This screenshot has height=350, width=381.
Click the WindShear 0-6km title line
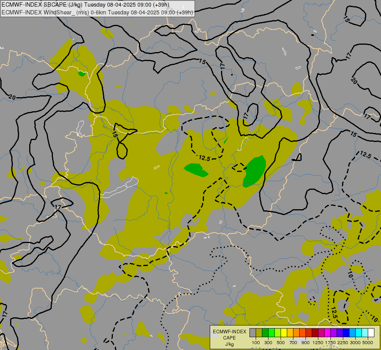97,12
